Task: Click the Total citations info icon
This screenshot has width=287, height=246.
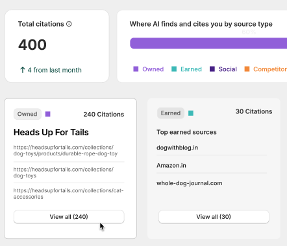Action: coord(69,24)
